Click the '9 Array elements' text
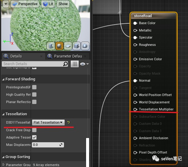The image size is (188, 167). 46,165
